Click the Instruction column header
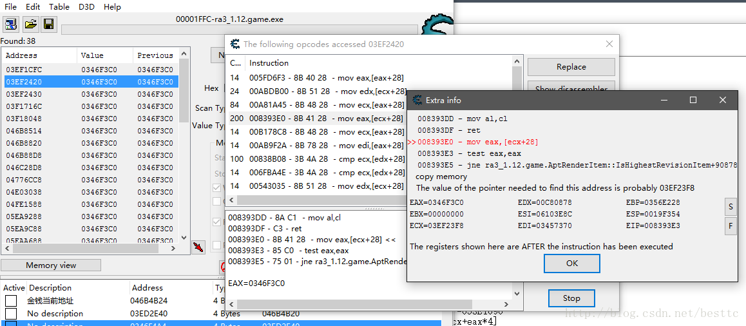746x326 pixels. click(x=378, y=63)
